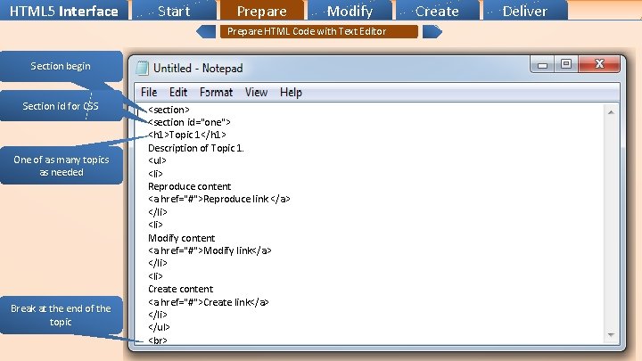
Task: Click the '<section>' line in Notepad
Action: tap(169, 110)
